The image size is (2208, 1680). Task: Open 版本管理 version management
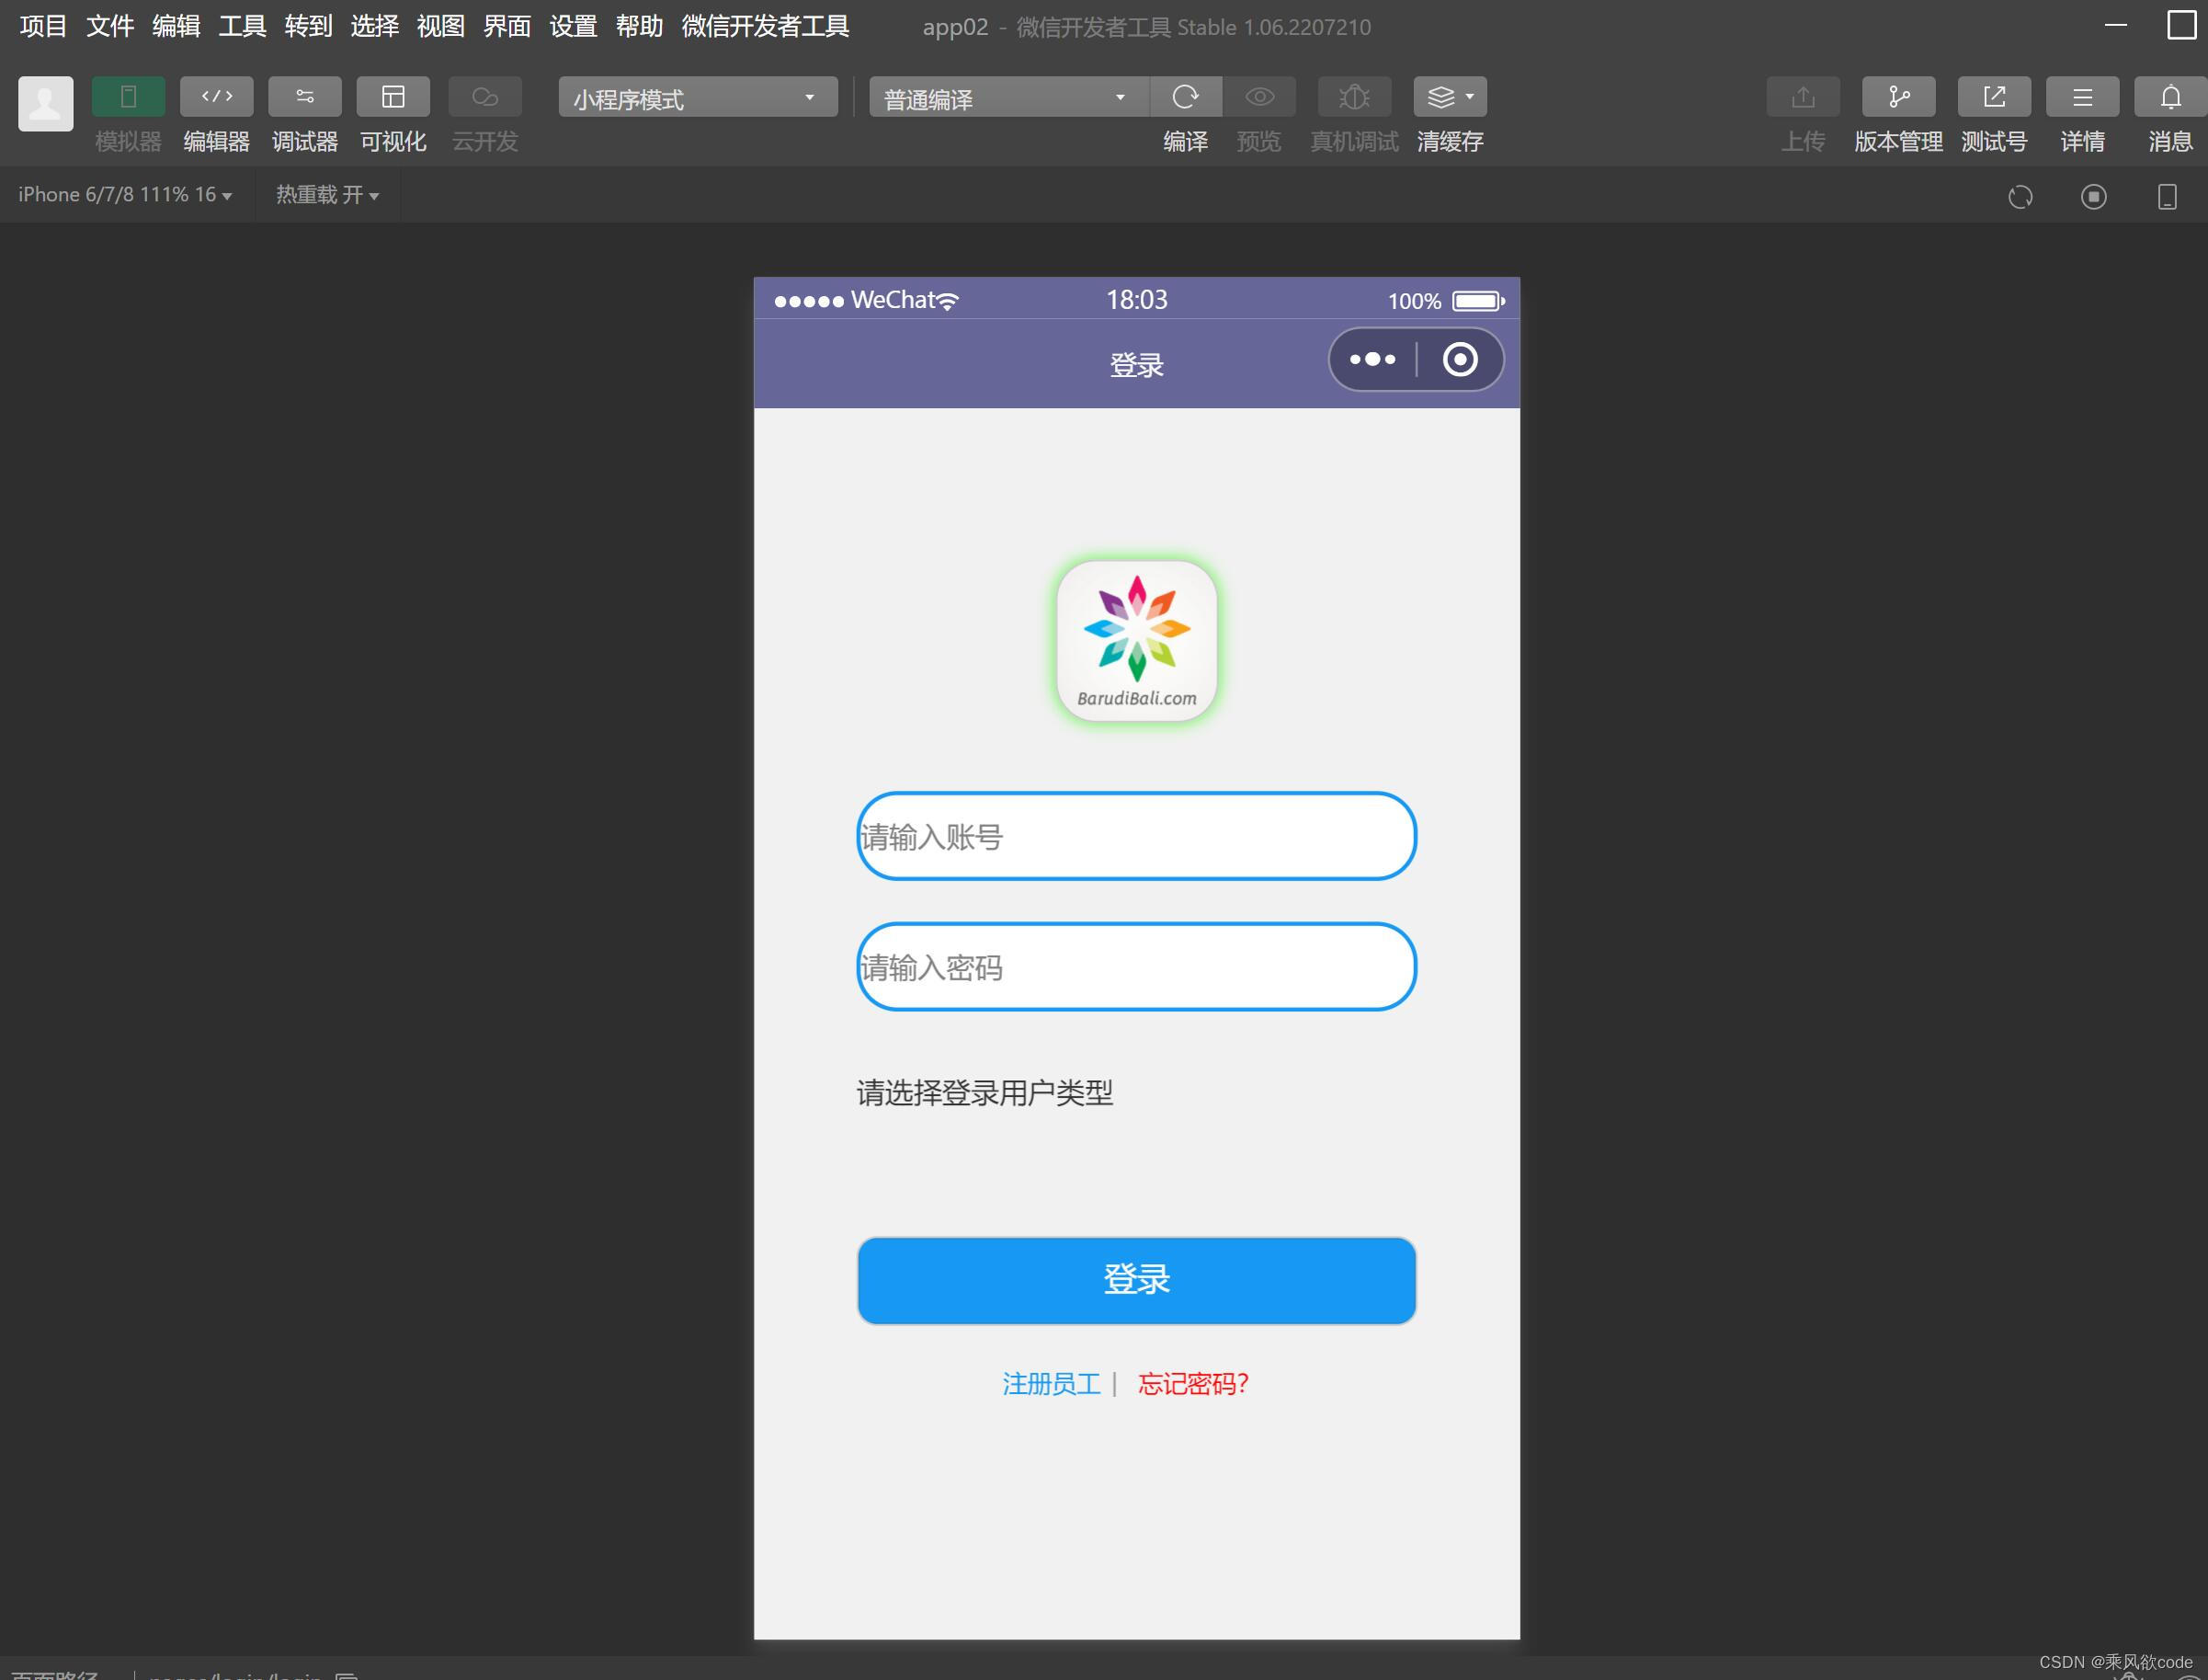1897,97
